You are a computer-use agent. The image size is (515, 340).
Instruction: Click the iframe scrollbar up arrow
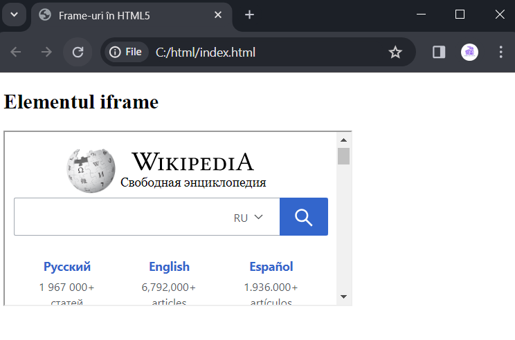pos(343,140)
